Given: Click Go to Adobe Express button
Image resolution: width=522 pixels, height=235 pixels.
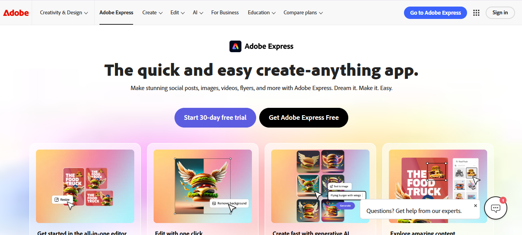Looking at the screenshot, I should [x=435, y=13].
